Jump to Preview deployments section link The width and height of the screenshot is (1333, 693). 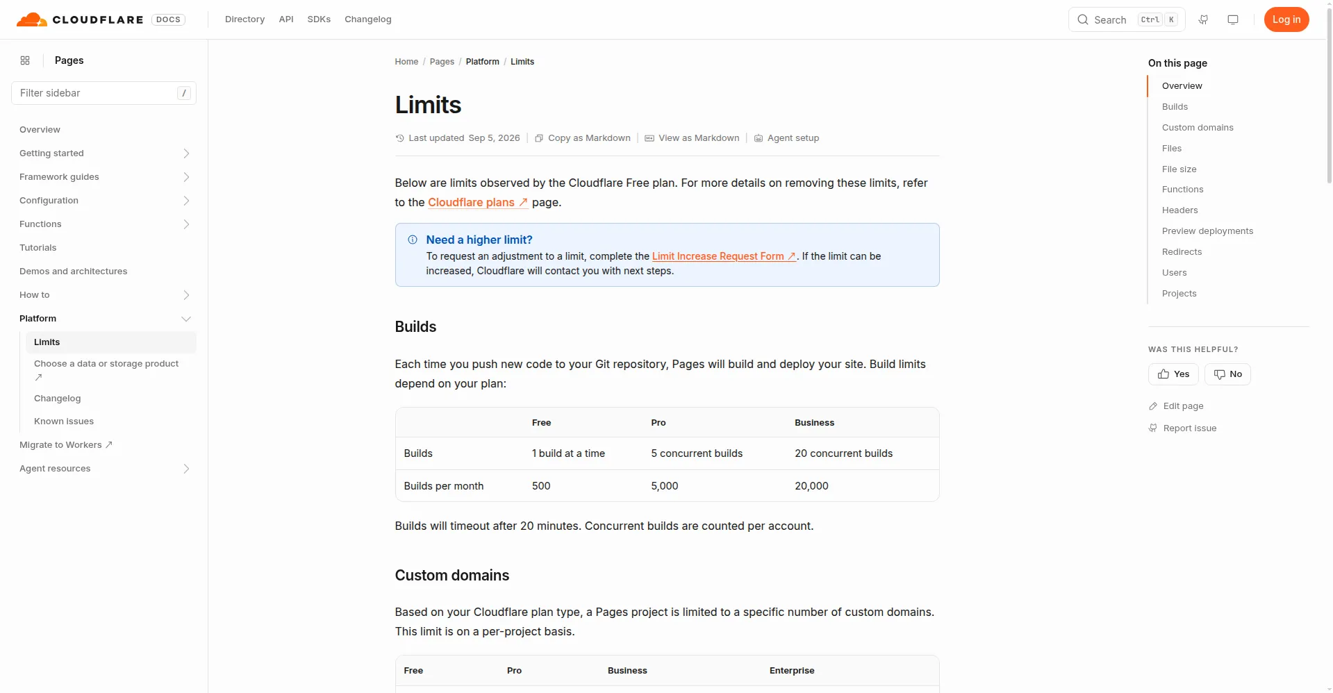click(1207, 231)
